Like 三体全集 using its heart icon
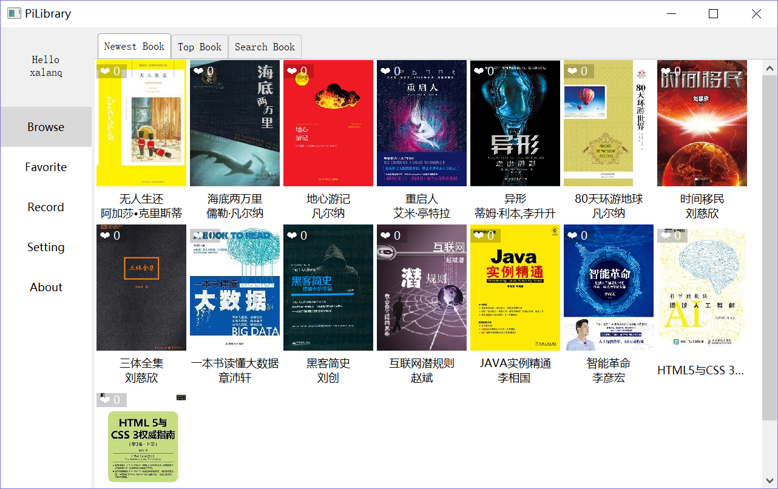Screen dimensions: 778x489 pos(105,235)
